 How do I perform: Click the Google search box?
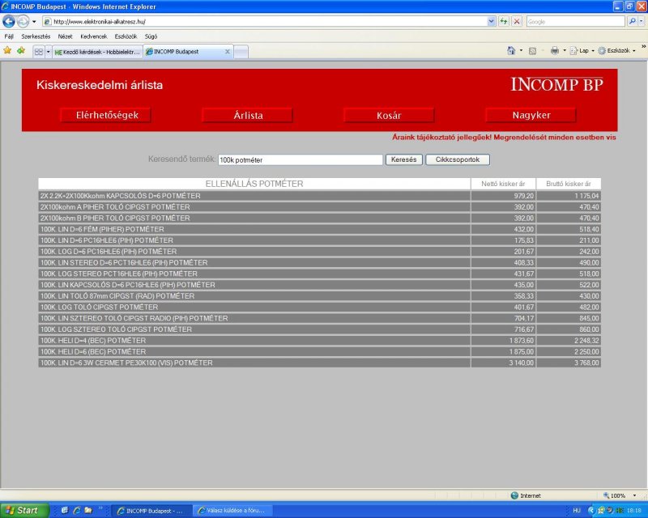575,22
